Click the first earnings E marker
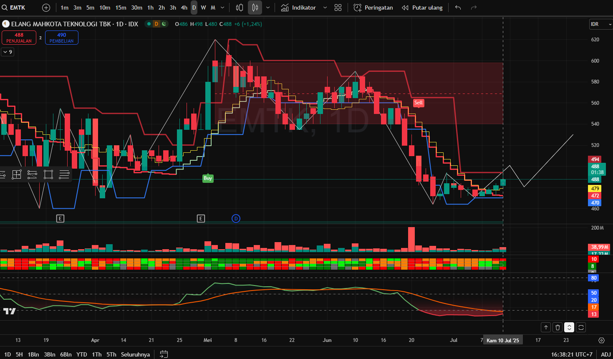This screenshot has height=359, width=613. click(60, 218)
